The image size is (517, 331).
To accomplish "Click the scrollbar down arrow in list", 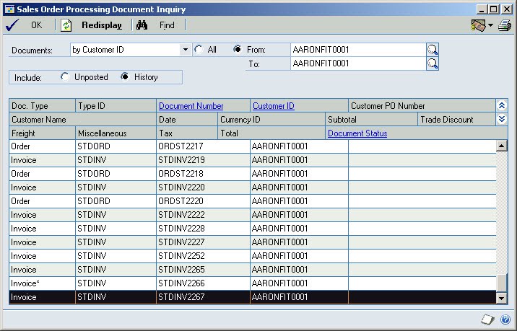I will [x=502, y=298].
